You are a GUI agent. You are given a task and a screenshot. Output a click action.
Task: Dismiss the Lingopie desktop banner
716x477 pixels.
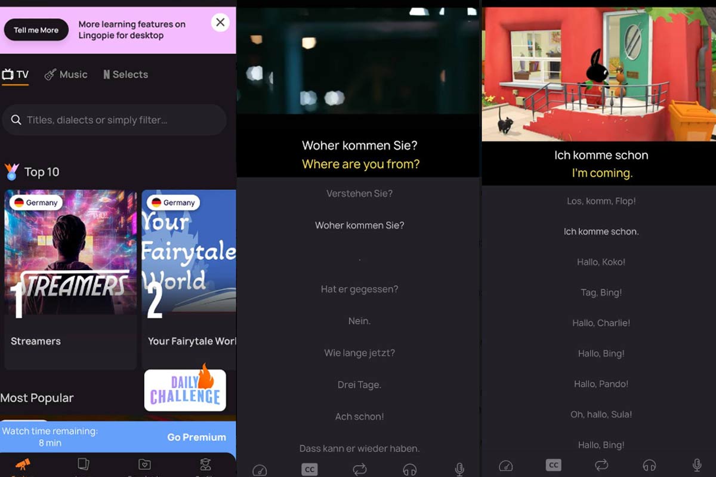point(220,23)
